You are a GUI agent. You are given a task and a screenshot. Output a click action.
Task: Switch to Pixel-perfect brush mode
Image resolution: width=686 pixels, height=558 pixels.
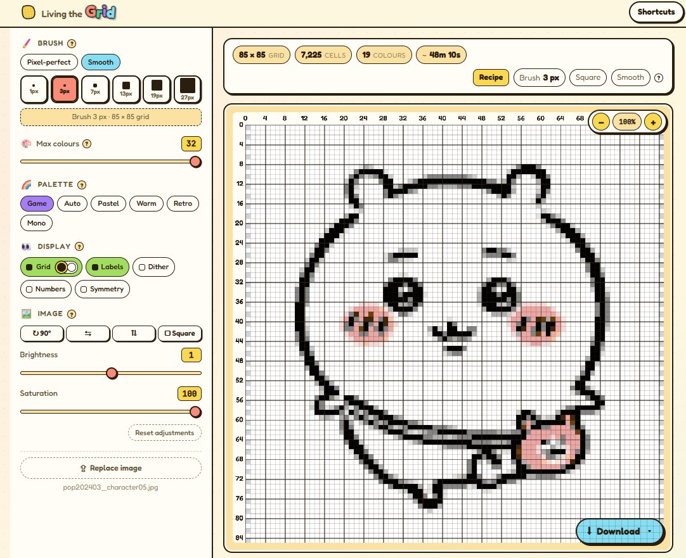pyautogui.click(x=49, y=62)
